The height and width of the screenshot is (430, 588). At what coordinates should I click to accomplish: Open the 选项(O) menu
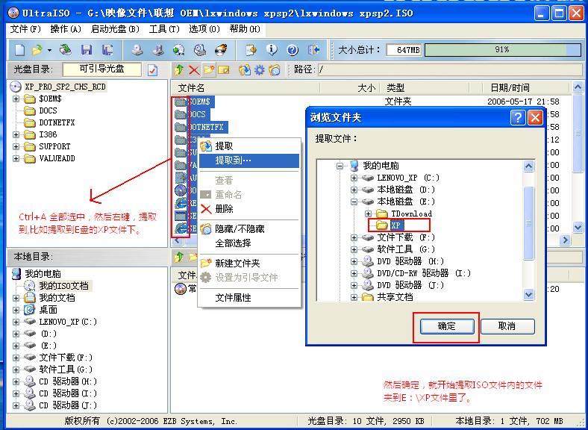click(204, 29)
